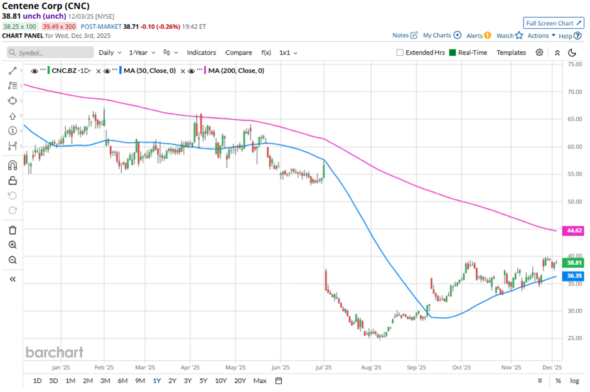
Task: Delete drawings with the trash icon
Action: click(x=12, y=230)
